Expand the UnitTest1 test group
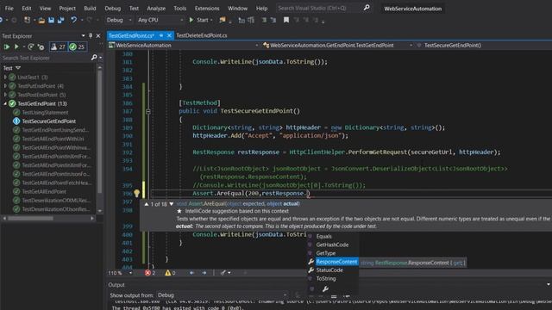Viewport: 552px width, 310px height. coord(5,77)
